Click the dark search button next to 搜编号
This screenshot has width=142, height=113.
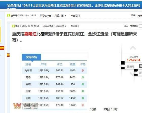point(140,66)
